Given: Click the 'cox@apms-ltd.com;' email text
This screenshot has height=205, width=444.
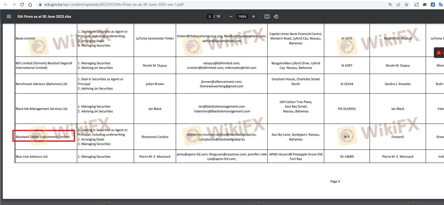Looking at the screenshot, I should tap(222, 159).
